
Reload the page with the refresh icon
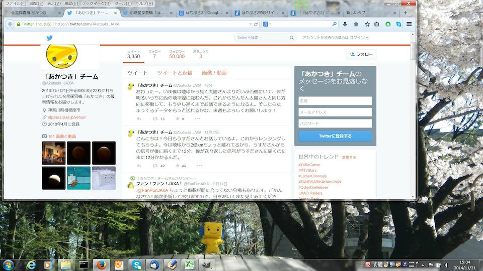(x=256, y=24)
